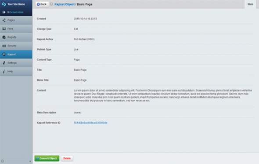Click the SilverStripe logo icon
Image resolution: width=259 pixels, height=164 pixels.
coord(4,4)
